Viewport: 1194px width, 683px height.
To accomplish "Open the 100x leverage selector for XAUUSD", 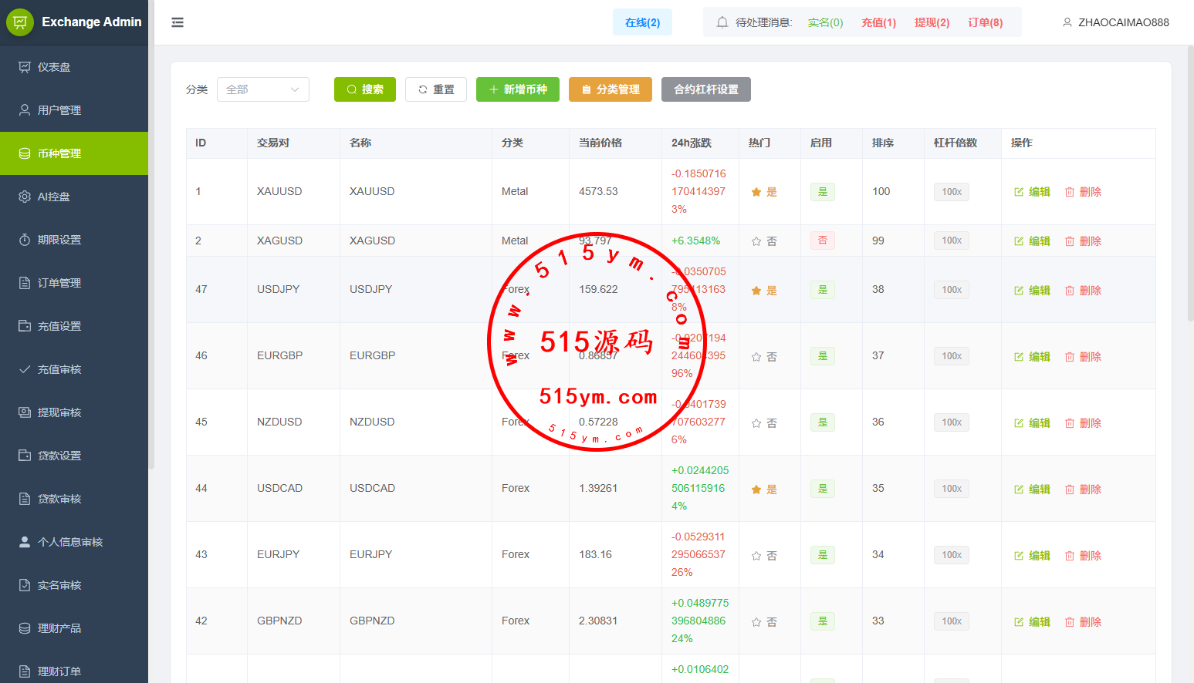I will coord(951,192).
